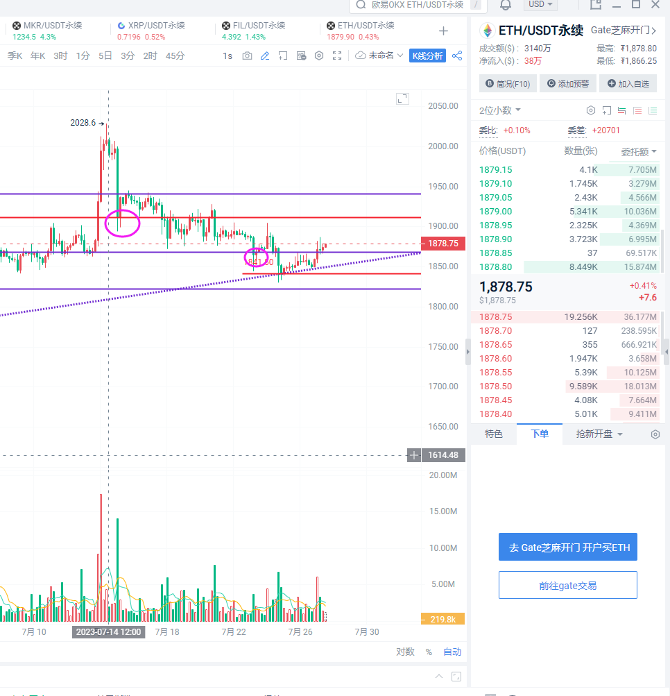Select the 45分 timeframe
This screenshot has width=670, height=696.
(175, 56)
